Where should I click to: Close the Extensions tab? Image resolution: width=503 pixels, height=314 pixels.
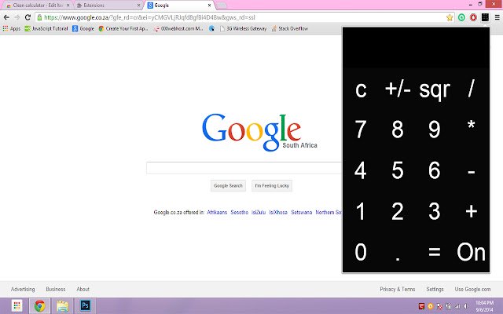click(138, 5)
